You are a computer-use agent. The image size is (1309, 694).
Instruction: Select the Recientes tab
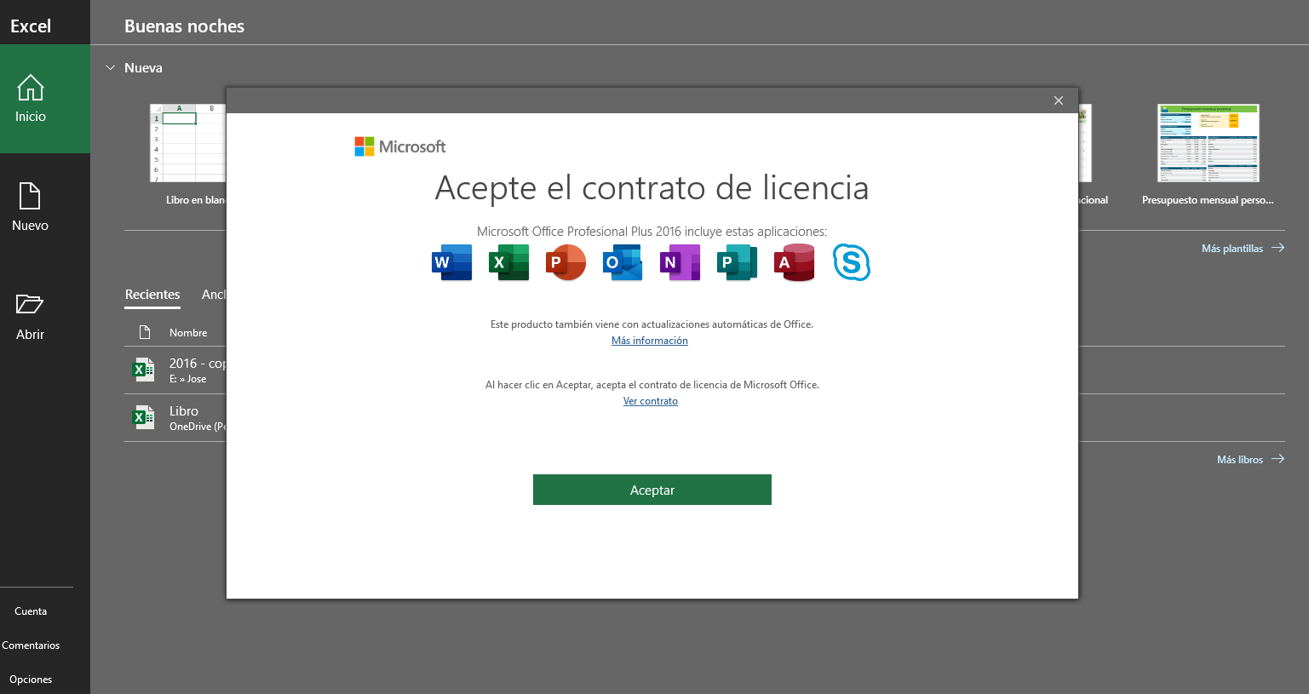coord(152,295)
